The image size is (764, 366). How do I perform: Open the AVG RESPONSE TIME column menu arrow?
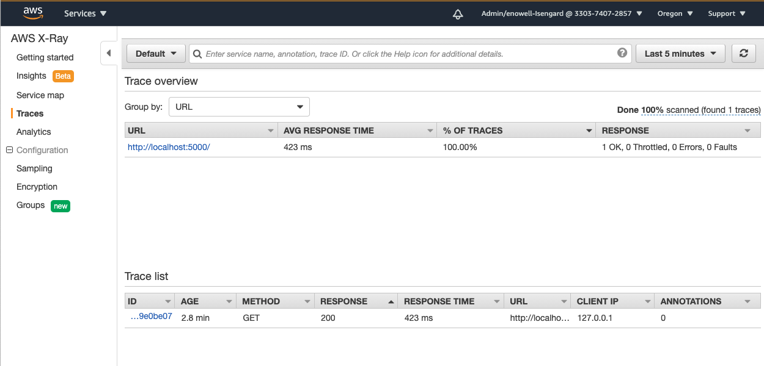click(430, 131)
